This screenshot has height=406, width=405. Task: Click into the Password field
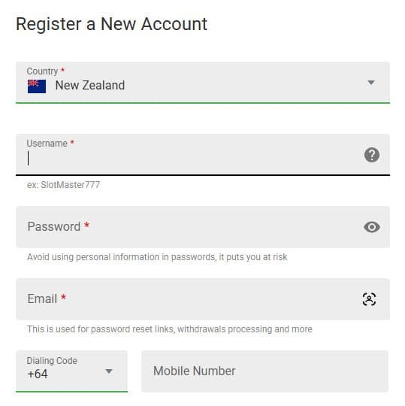coord(203,227)
